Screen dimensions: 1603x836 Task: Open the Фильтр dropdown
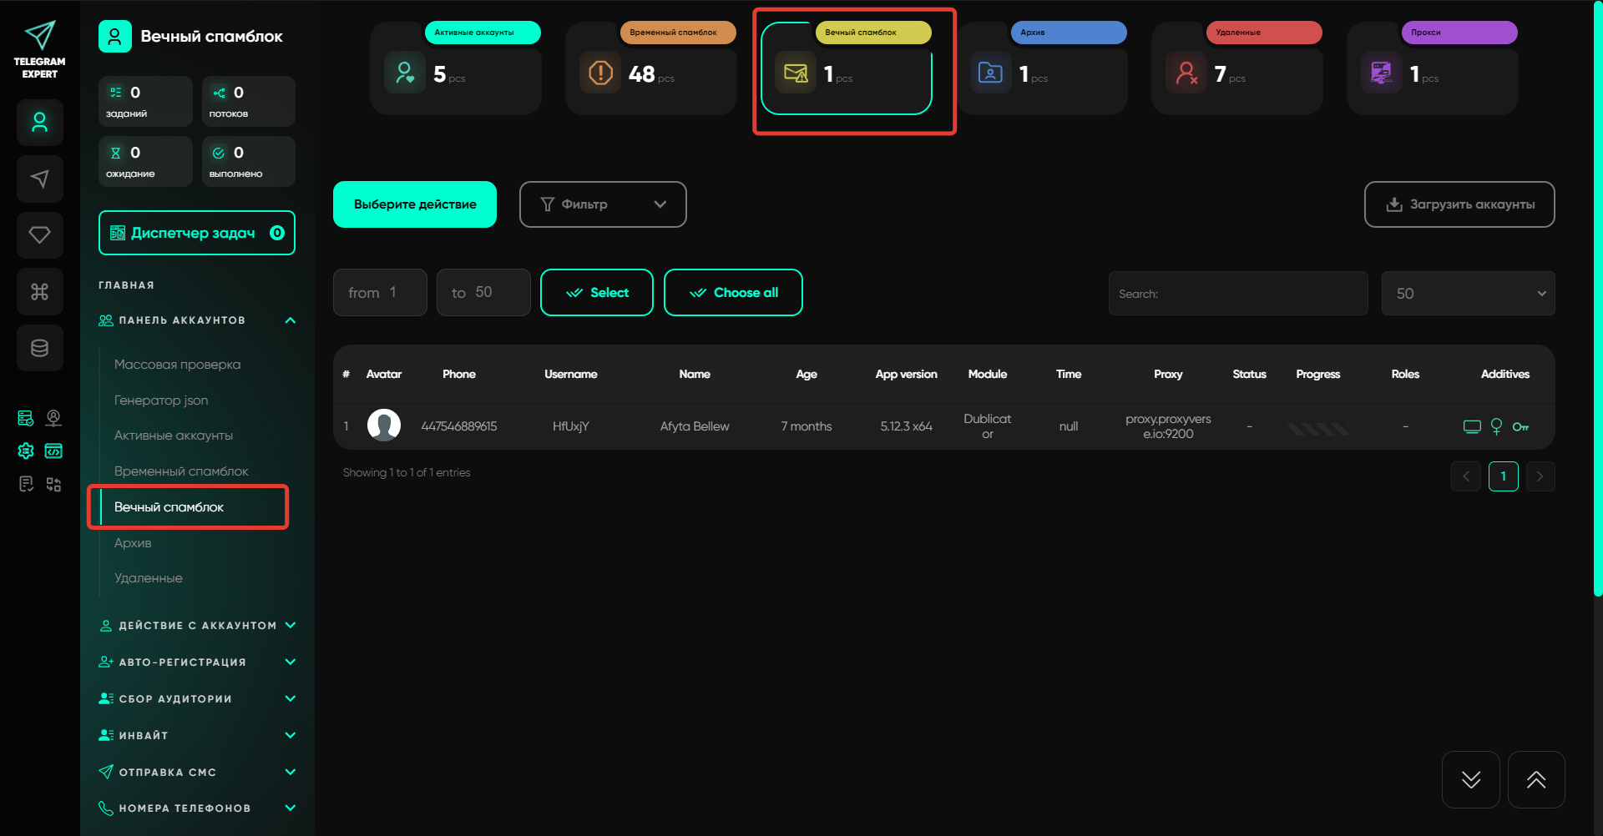602,204
